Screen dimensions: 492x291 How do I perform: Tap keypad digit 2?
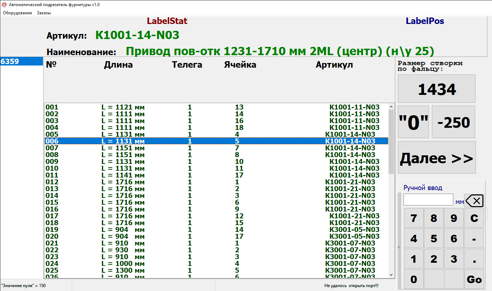[434, 259]
